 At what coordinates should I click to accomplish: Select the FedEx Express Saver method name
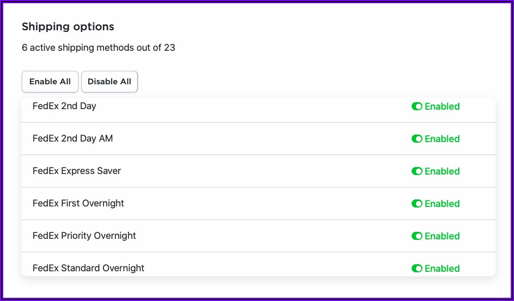(x=77, y=171)
